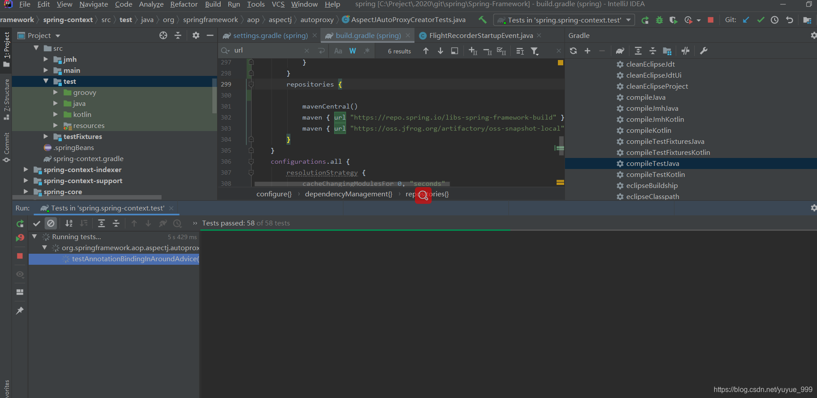Toggle Match Case in find bar
The height and width of the screenshot is (398, 817).
(338, 51)
